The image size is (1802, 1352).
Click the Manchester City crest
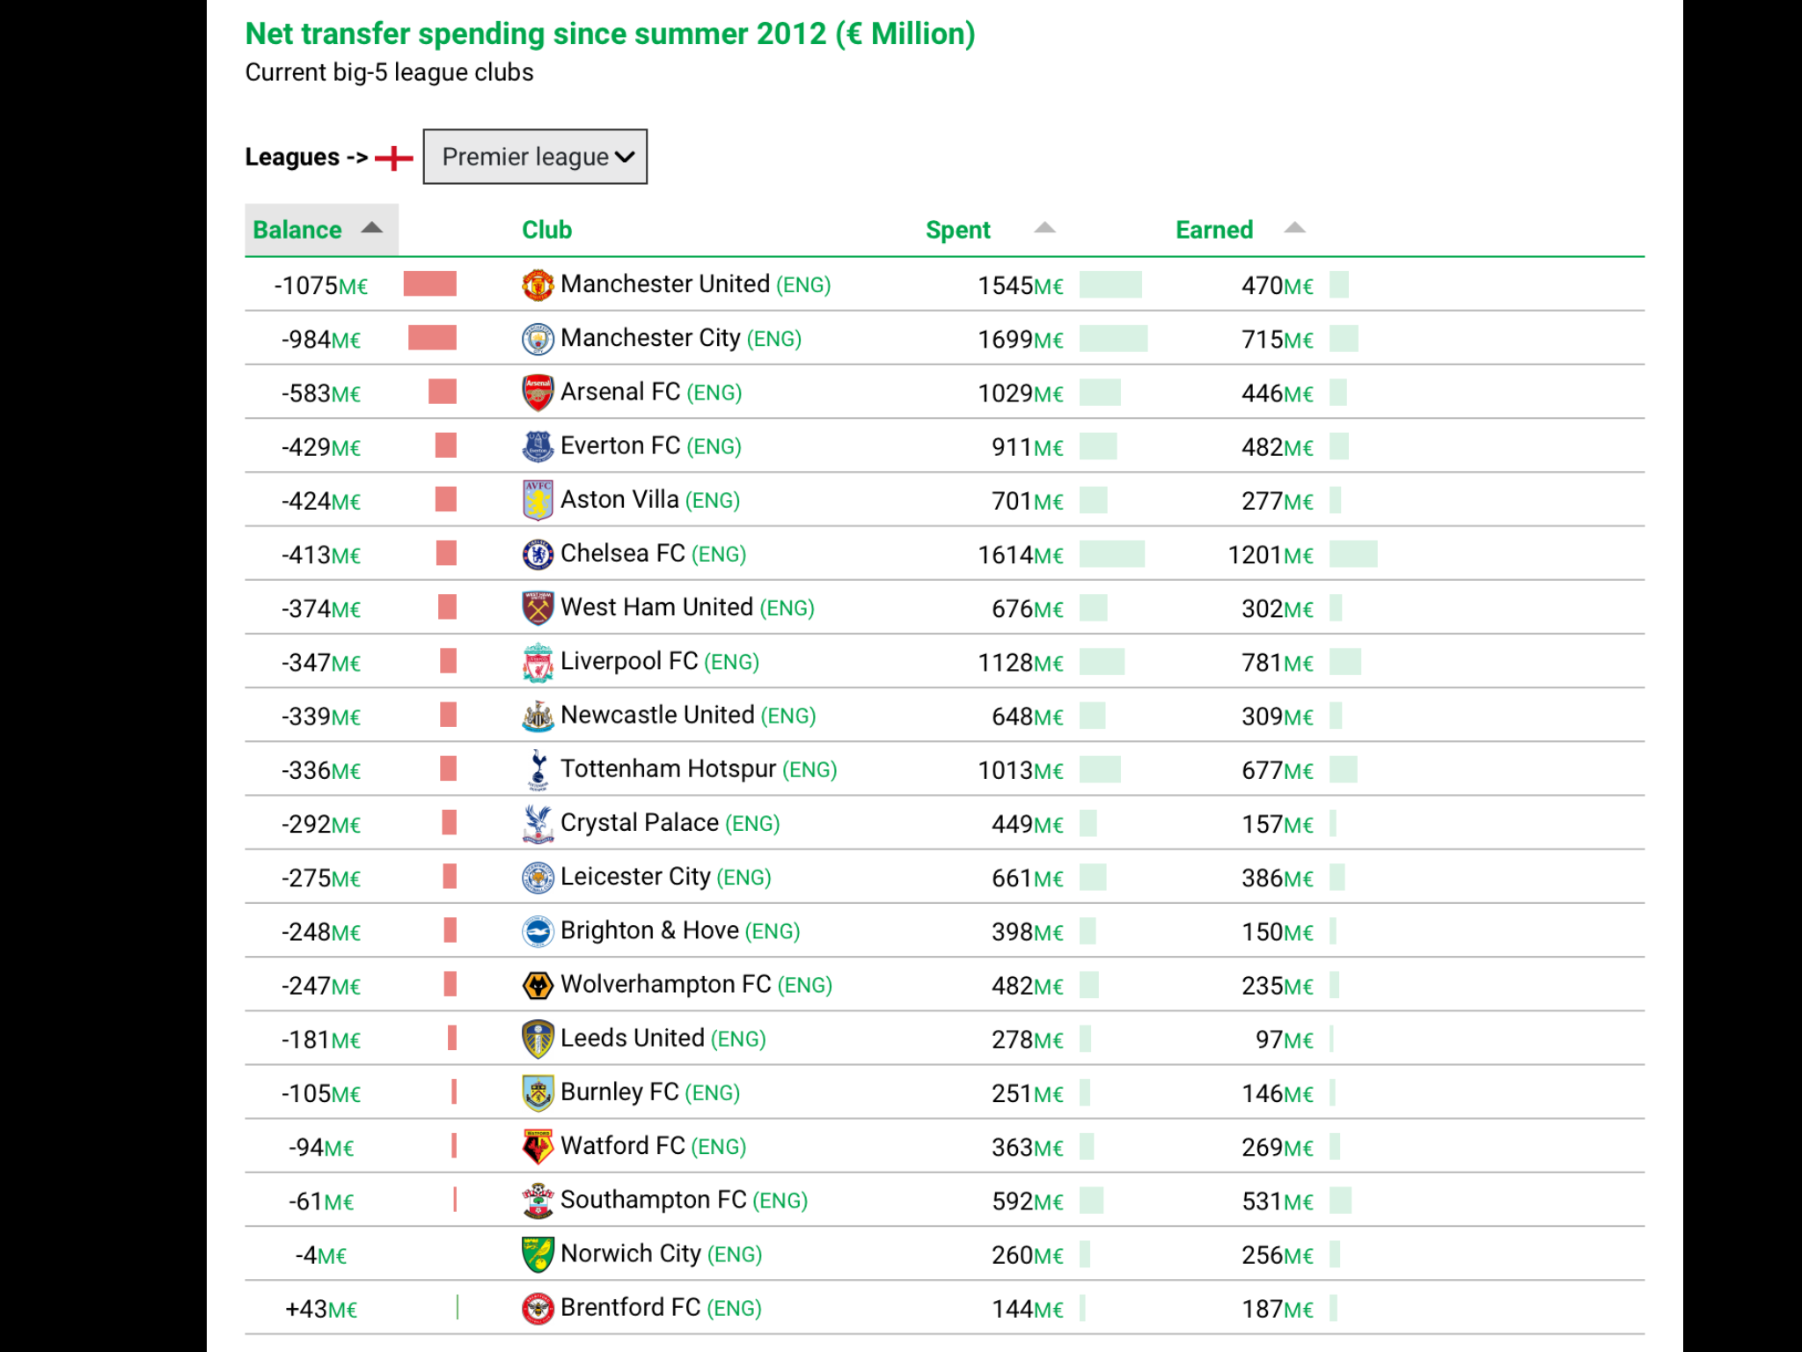click(538, 339)
